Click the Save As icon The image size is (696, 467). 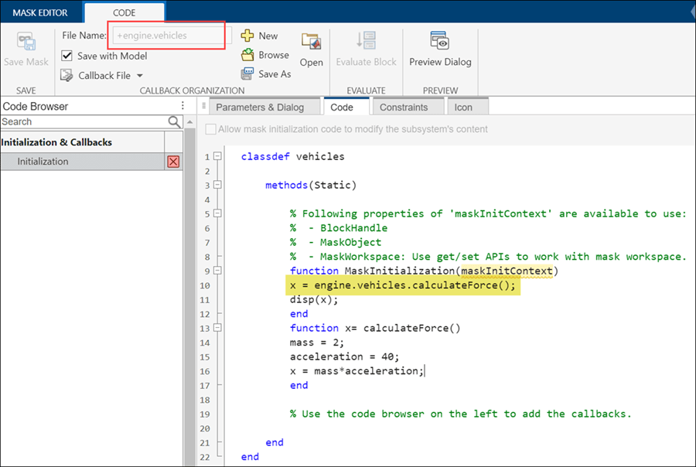(247, 73)
